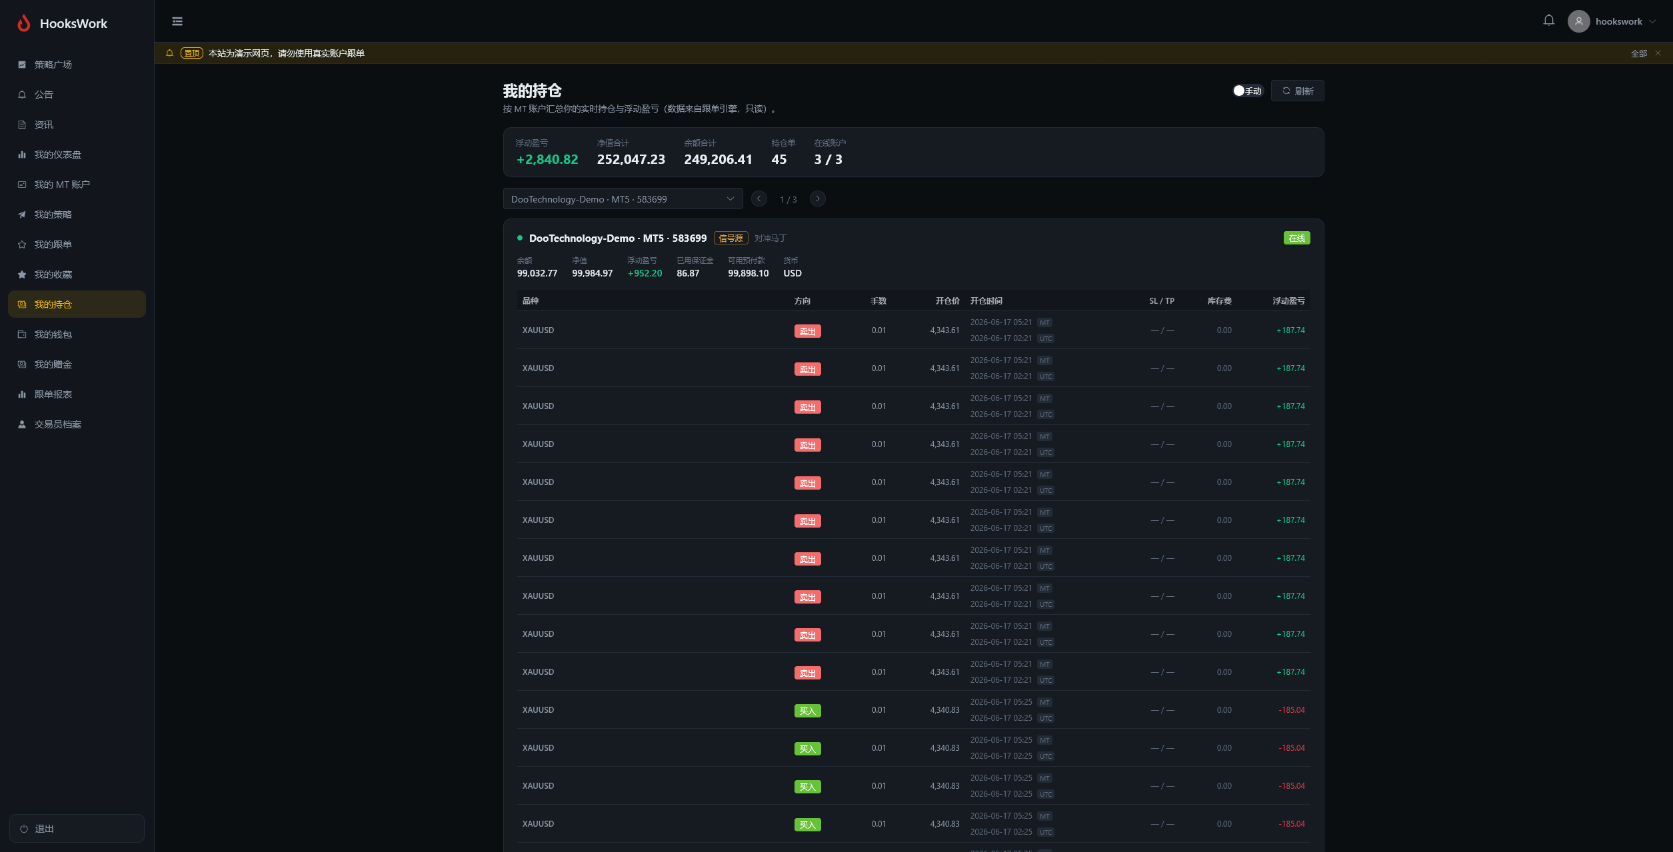The image size is (1673, 852).
Task: Expand the hookswork user menu chevron
Action: coord(1652,21)
